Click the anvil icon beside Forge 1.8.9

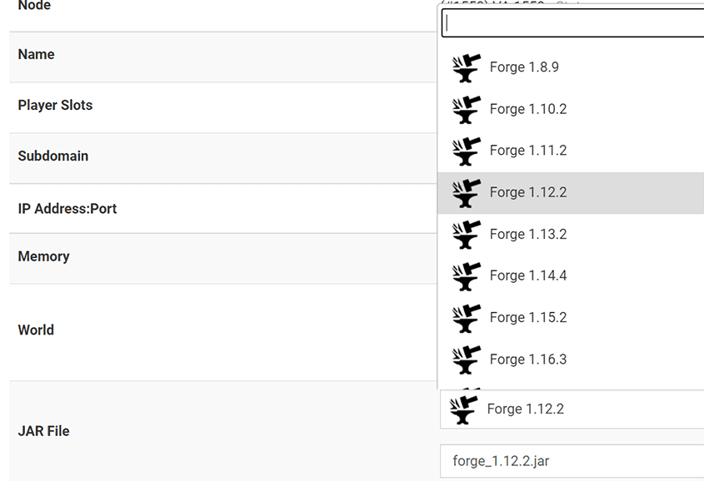(467, 67)
